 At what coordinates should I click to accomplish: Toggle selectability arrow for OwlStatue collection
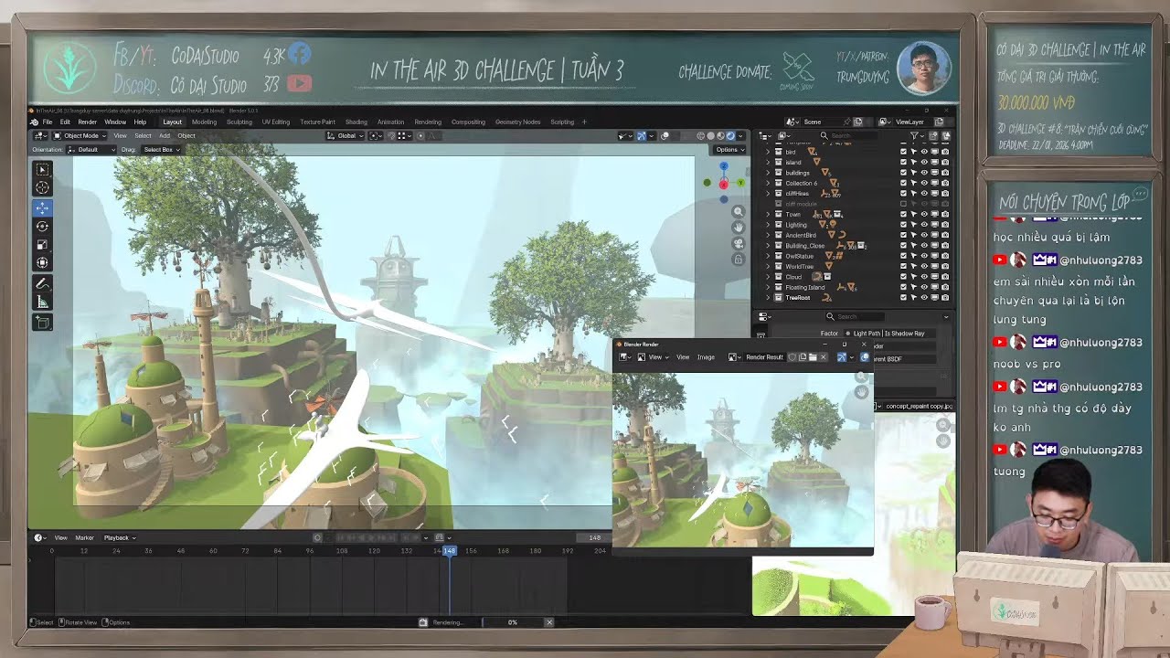[913, 256]
